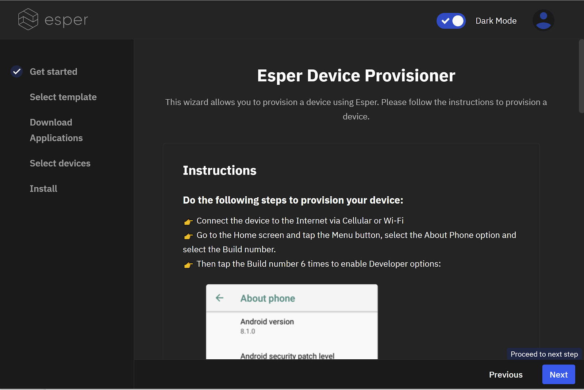Click the checkmark next to Get started
This screenshot has height=390, width=584.
pos(16,72)
